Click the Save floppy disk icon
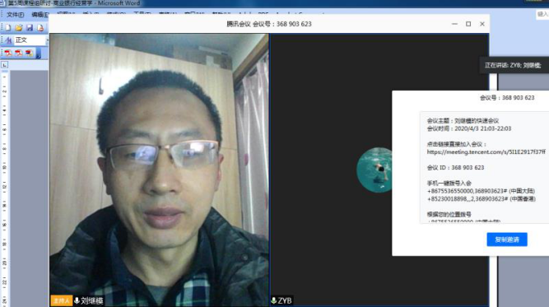549x307 pixels. (x=30, y=28)
